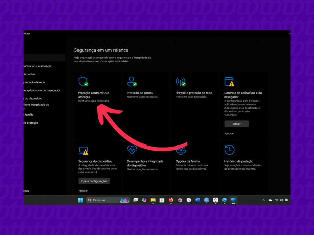Open Task View from the taskbar
The image size is (314, 235).
(x=135, y=200)
